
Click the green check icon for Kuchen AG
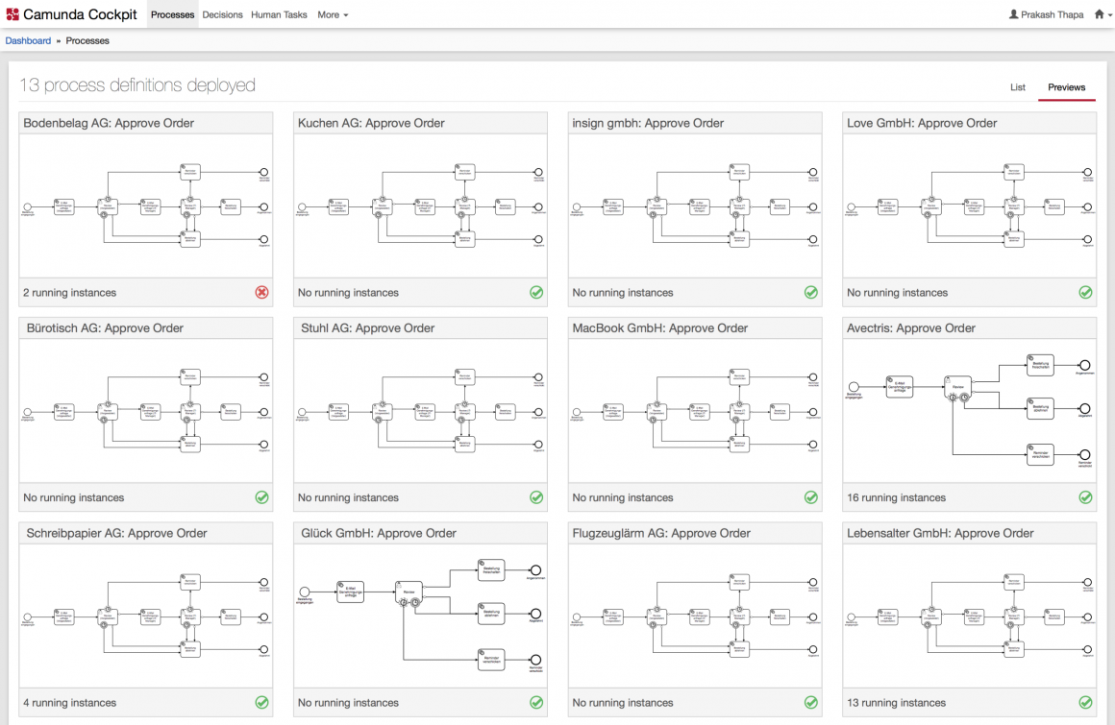pos(536,292)
